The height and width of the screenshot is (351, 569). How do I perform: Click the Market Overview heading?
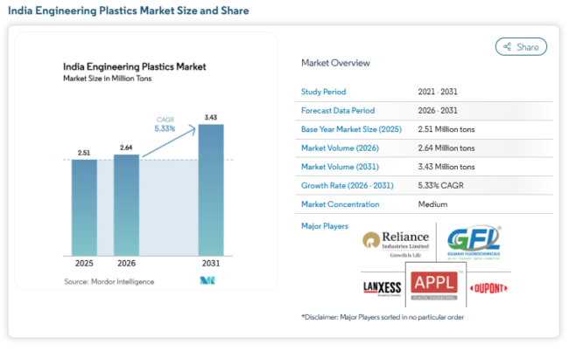click(335, 63)
